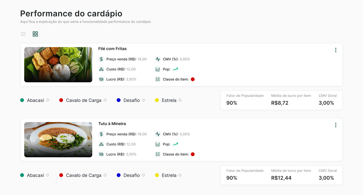Click the Tutu à Mineira title
The image size is (363, 195).
112,124
